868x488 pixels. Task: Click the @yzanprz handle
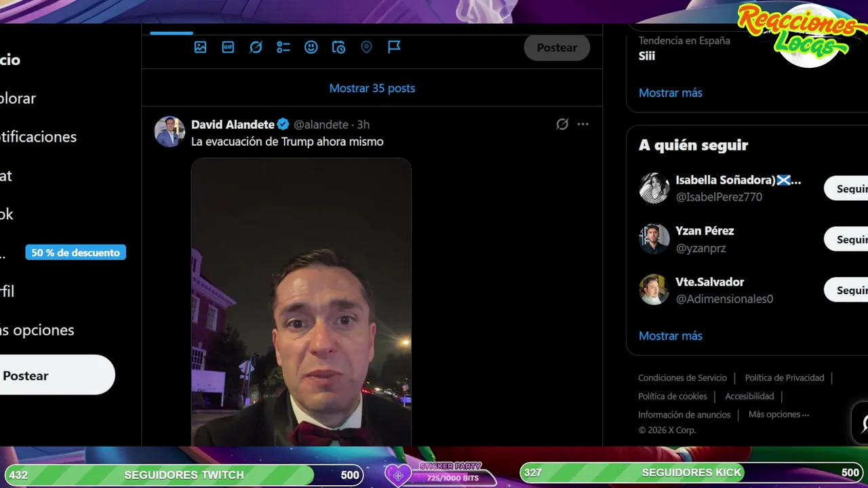coord(701,248)
